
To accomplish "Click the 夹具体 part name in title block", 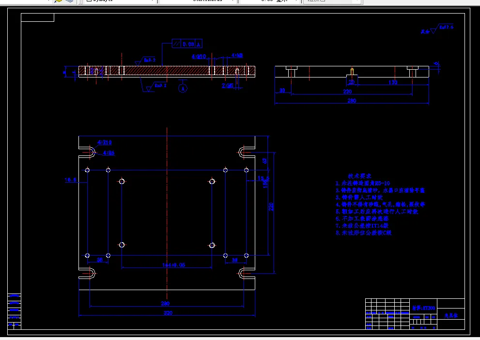I will point(451,315).
